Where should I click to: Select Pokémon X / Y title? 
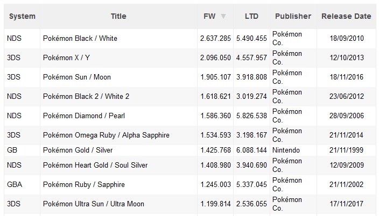pos(66,57)
